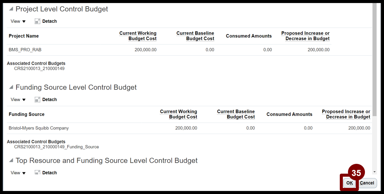384x194 pixels.
Task: Open View menu in Project Level section
Action: [18, 21]
